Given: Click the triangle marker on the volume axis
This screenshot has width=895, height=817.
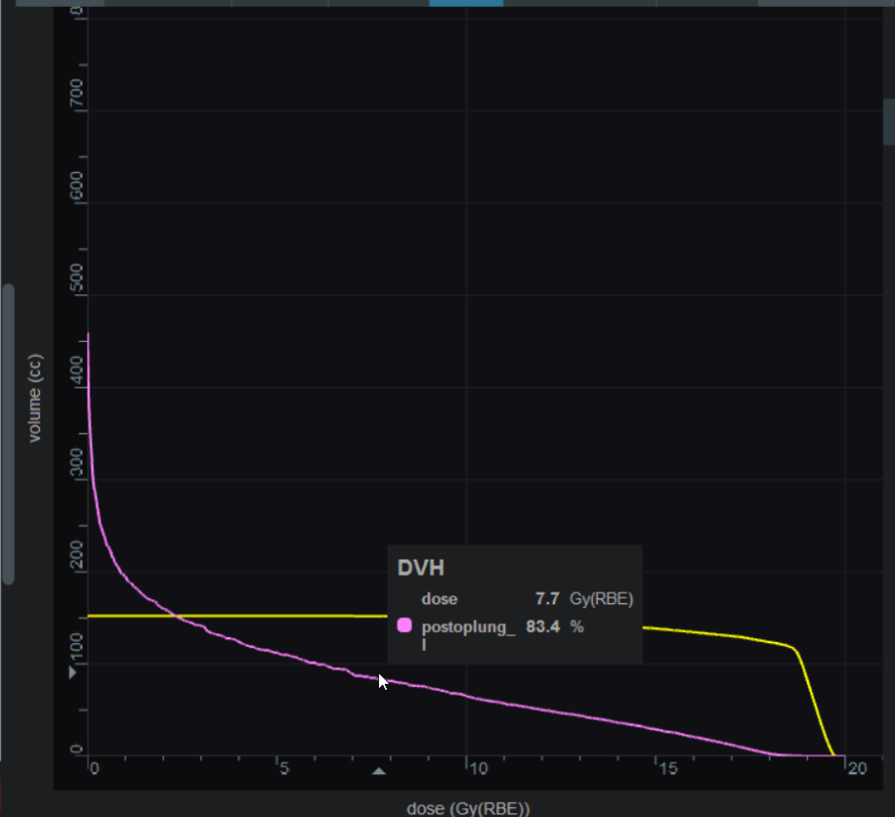Looking at the screenshot, I should pos(72,673).
